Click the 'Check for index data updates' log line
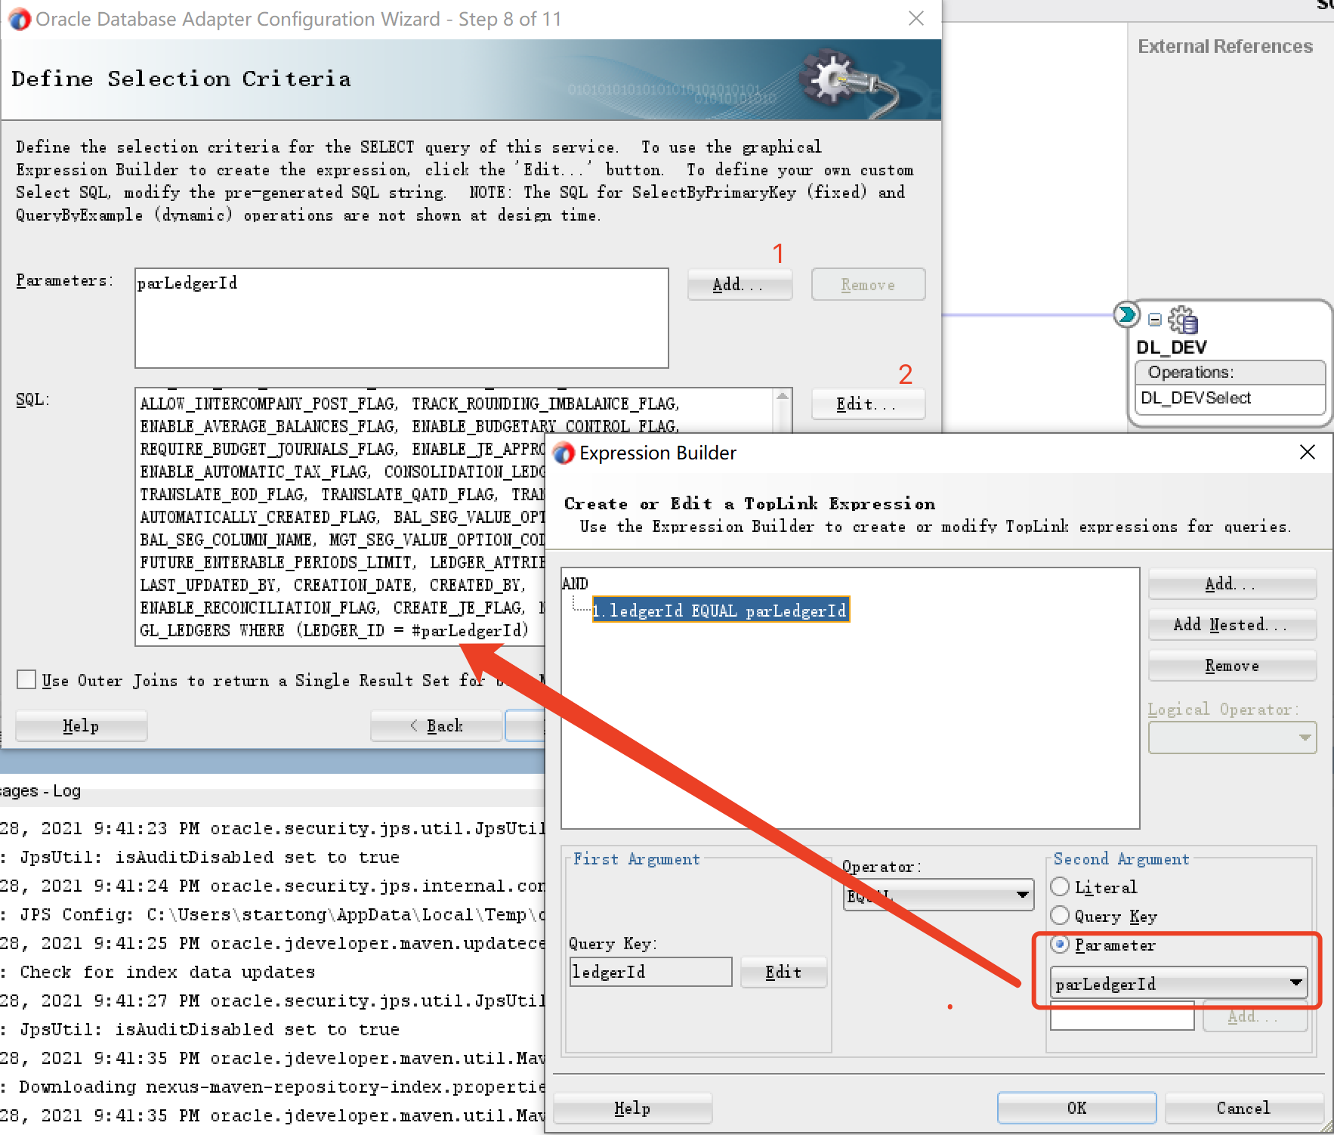 (x=167, y=972)
